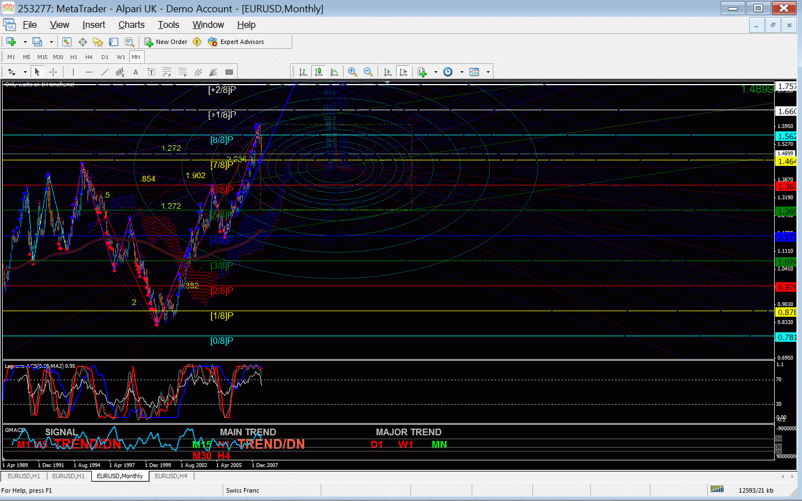Click the Periods clock icon
Image resolution: width=802 pixels, height=501 pixels.
[448, 72]
